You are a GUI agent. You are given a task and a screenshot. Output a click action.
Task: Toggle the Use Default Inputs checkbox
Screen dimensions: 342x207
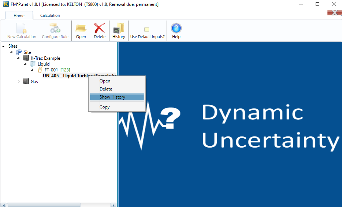(146, 29)
